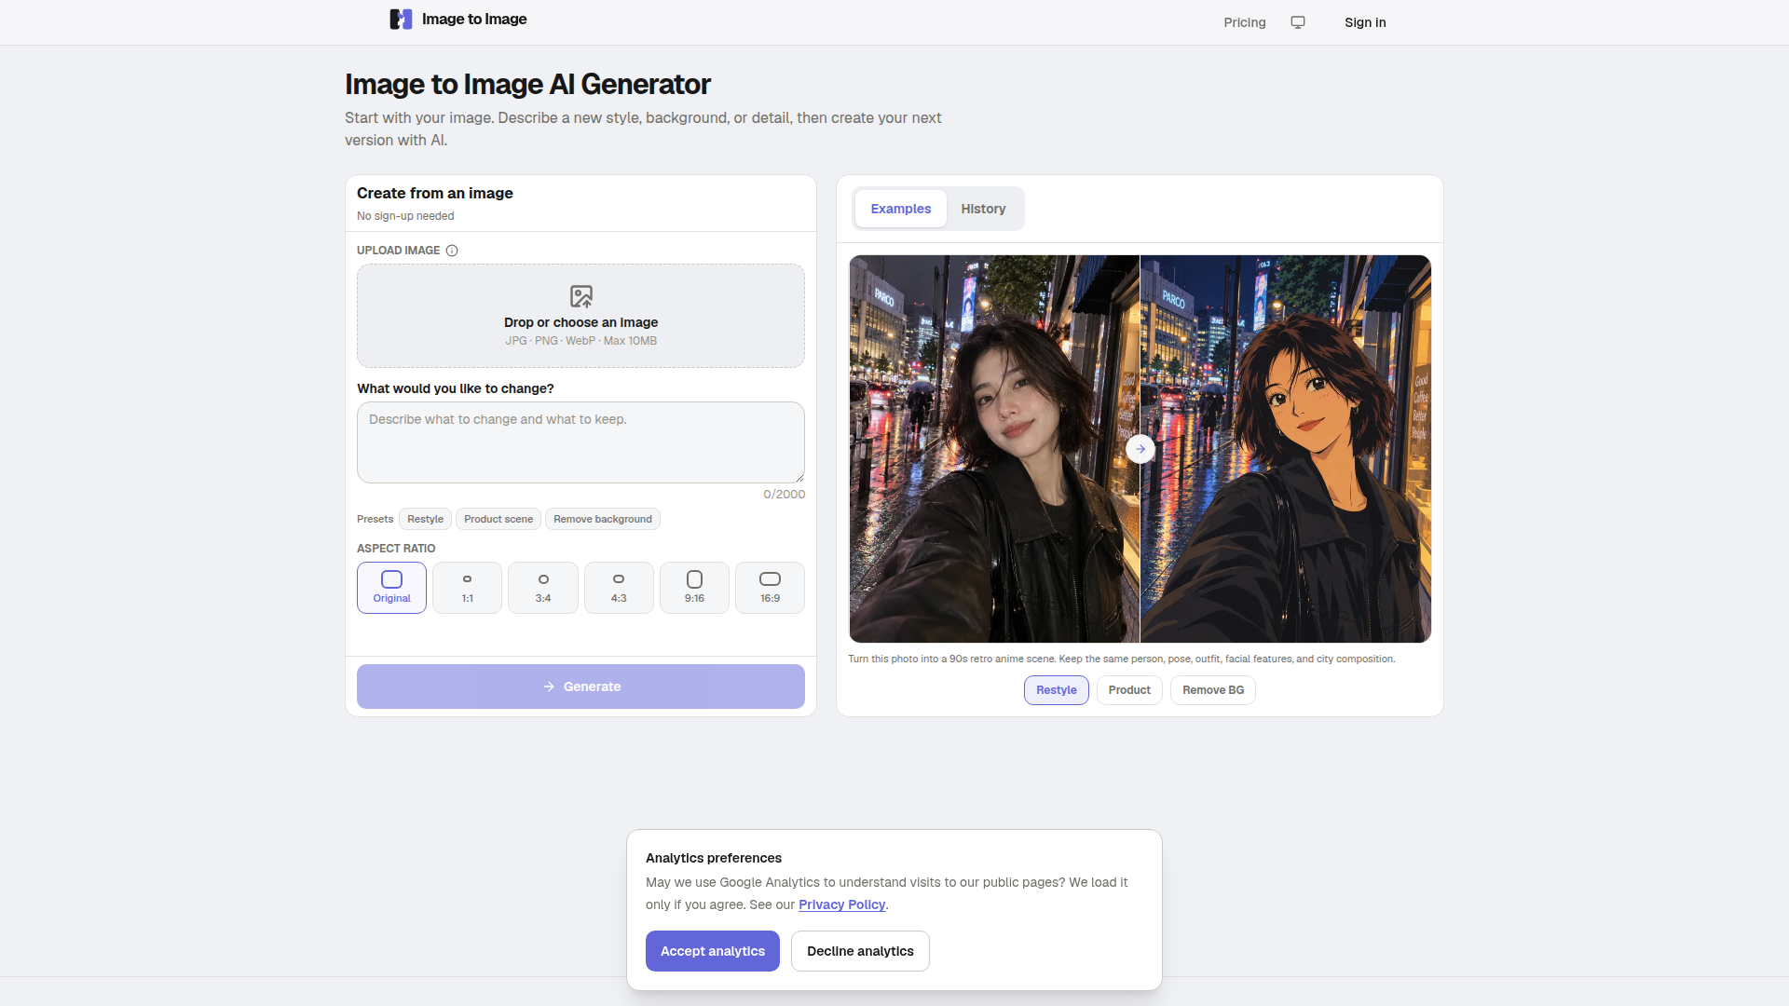Select the 9:16 aspect ratio option
The width and height of the screenshot is (1789, 1006).
click(x=694, y=588)
